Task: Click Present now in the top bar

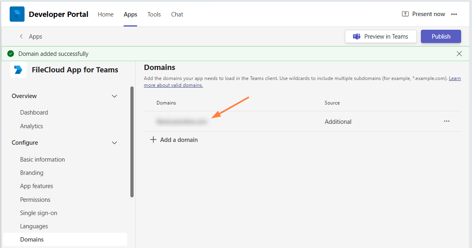Action: click(423, 14)
